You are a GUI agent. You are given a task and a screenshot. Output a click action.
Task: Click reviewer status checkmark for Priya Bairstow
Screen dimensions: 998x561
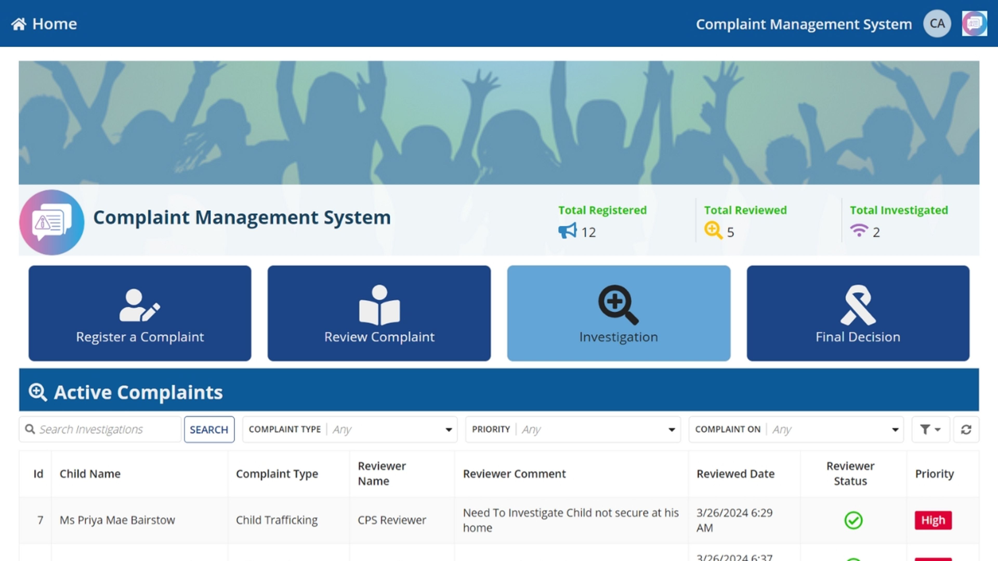tap(853, 520)
